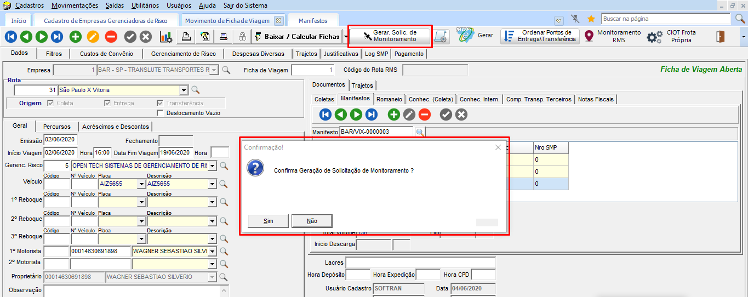The height and width of the screenshot is (297, 748).
Task: Click Não in the Confirmação dialog
Action: pos(312,221)
